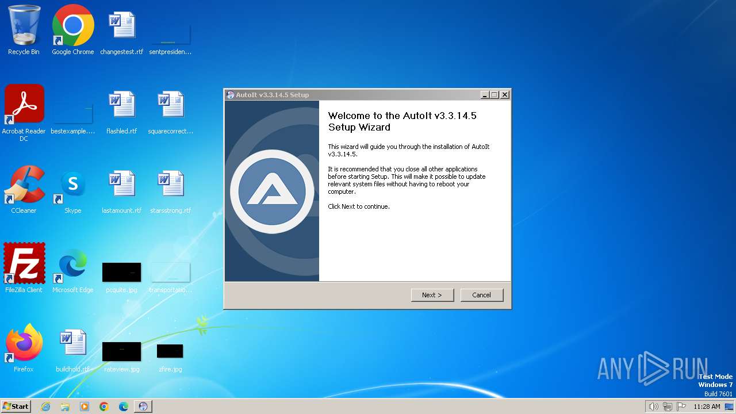Select Google Chrome desktop shortcut
Screen dimensions: 736x414
pos(73,30)
